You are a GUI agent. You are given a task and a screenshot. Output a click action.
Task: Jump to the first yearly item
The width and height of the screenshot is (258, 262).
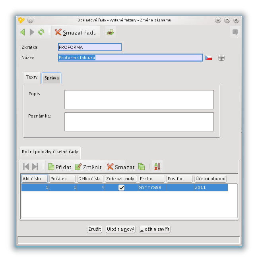point(26,167)
